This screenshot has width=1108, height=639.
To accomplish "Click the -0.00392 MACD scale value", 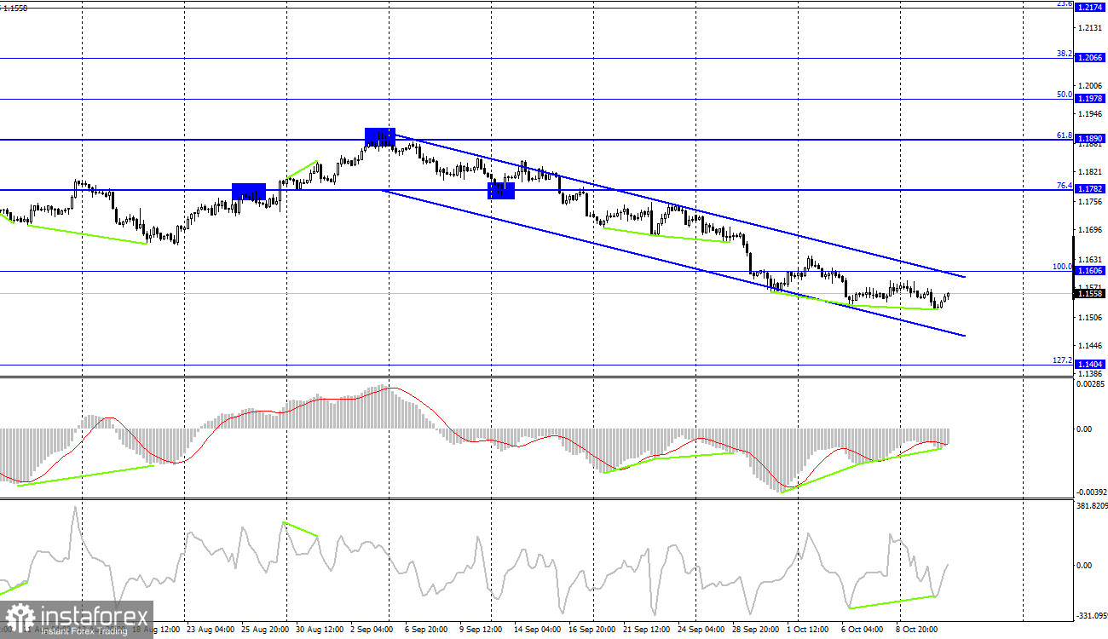I will click(x=1092, y=492).
